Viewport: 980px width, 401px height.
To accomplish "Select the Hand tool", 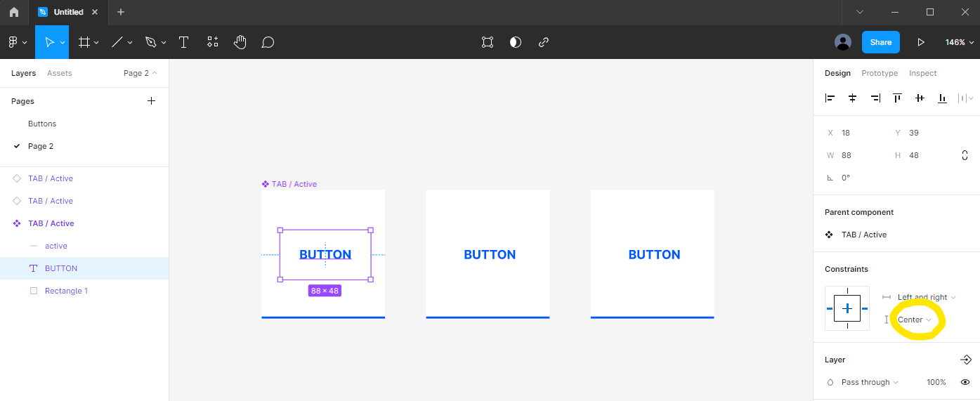I will [x=240, y=42].
